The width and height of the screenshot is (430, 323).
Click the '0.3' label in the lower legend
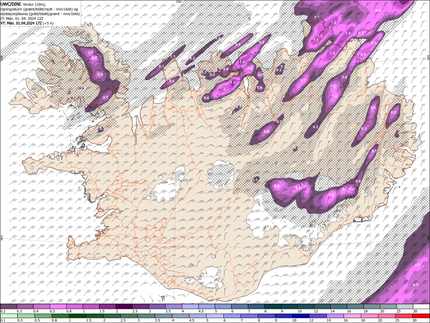pos(20,320)
